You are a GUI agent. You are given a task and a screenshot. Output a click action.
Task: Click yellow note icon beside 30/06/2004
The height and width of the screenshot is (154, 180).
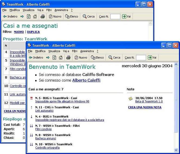tap(131, 99)
